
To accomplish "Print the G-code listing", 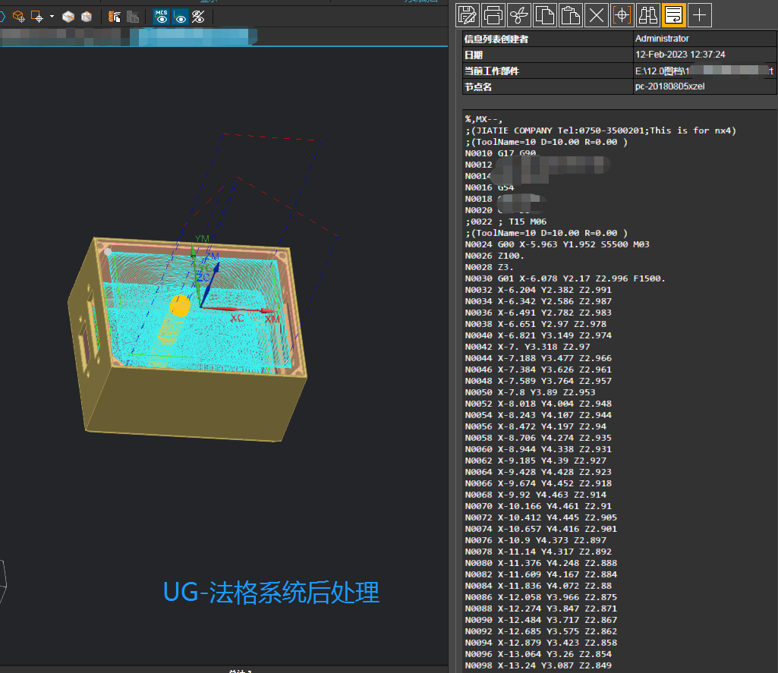I will [493, 14].
